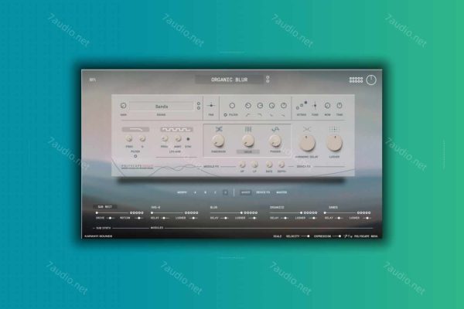Toggle the LFO SYNC button
Viewport: 464px width, 309px height.
[x=188, y=139]
